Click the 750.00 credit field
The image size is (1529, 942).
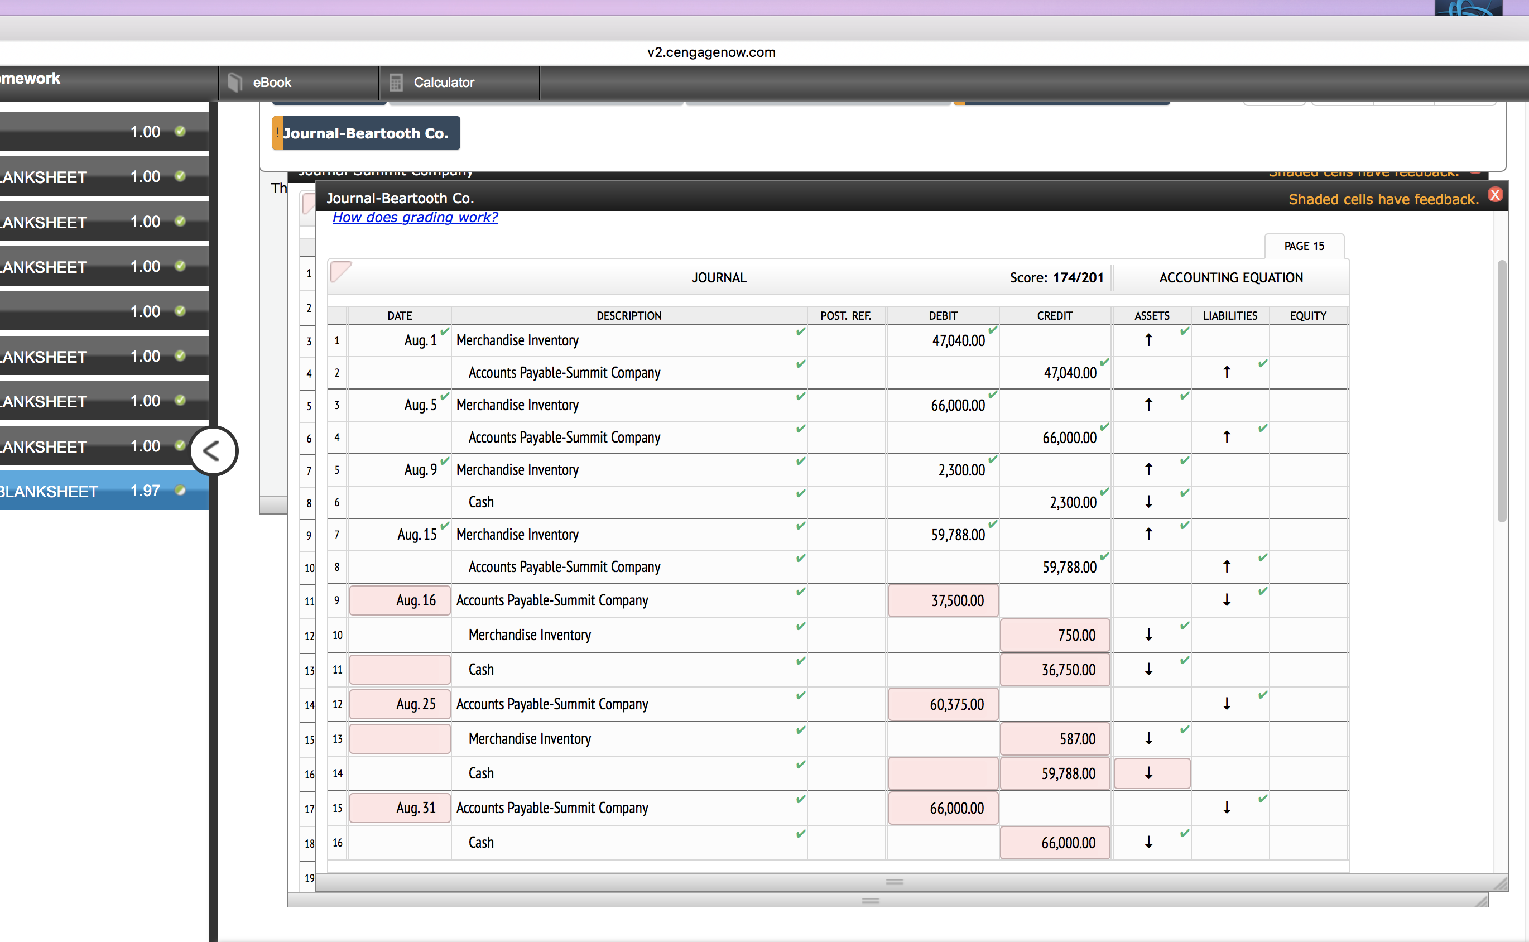[1055, 636]
